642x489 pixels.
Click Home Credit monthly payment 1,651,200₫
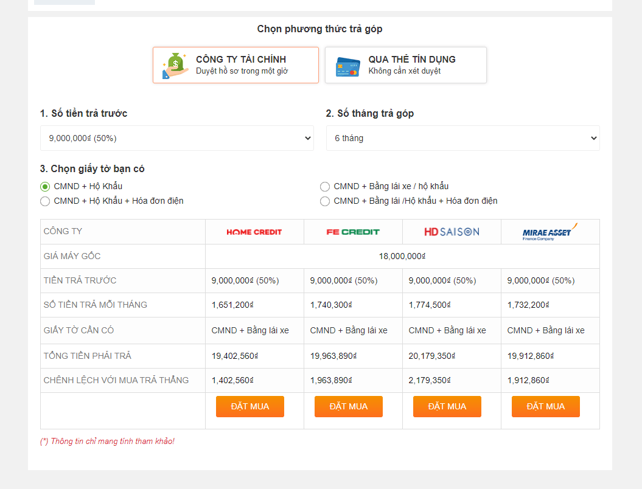click(232, 305)
